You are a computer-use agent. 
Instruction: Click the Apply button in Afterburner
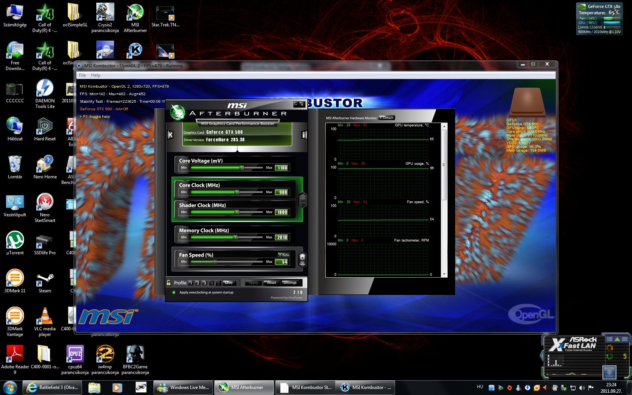(253, 283)
